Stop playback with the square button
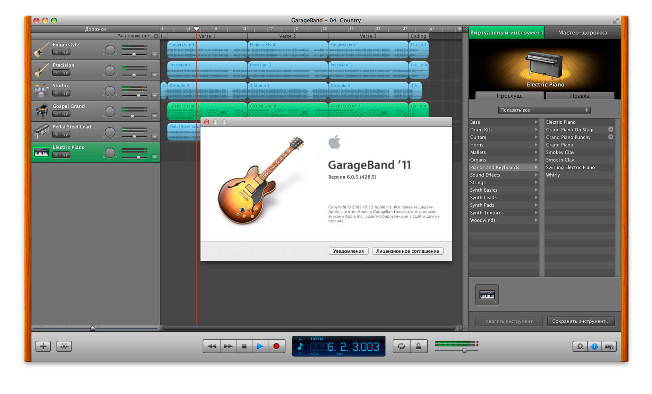The height and width of the screenshot is (394, 652). click(244, 346)
